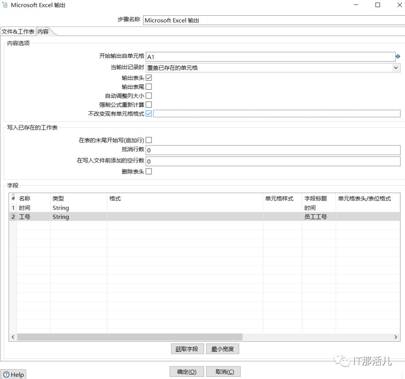Enable 自动调整列大小 checkbox
The height and width of the screenshot is (379, 405).
pos(149,96)
